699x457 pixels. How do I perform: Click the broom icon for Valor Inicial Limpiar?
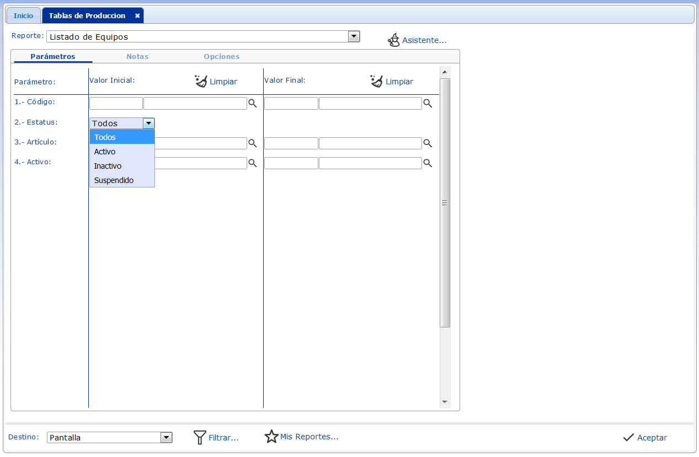pos(201,81)
